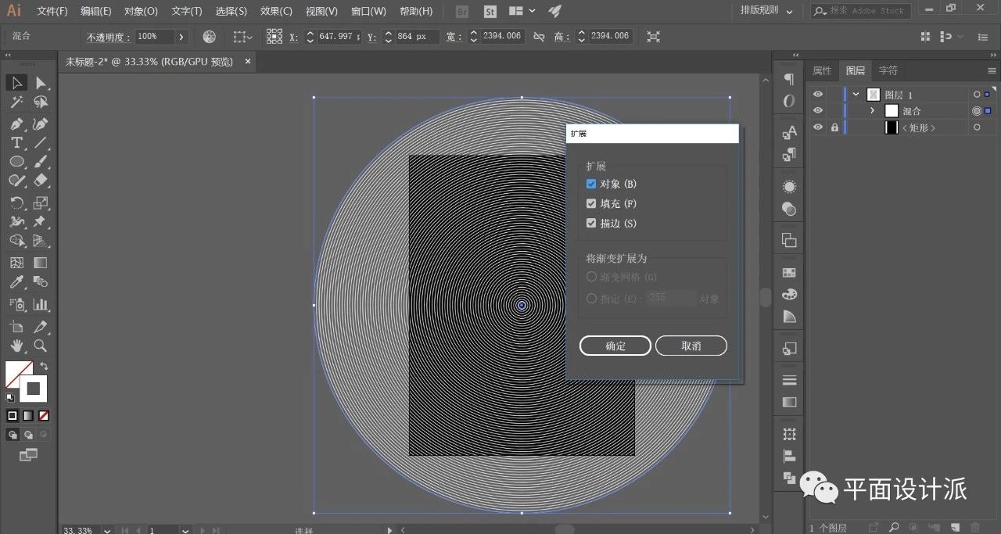Uncheck the 描边 (S) checkbox
Image resolution: width=1001 pixels, height=534 pixels.
591,224
